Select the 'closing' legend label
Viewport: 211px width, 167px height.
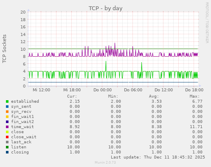pos(20,152)
